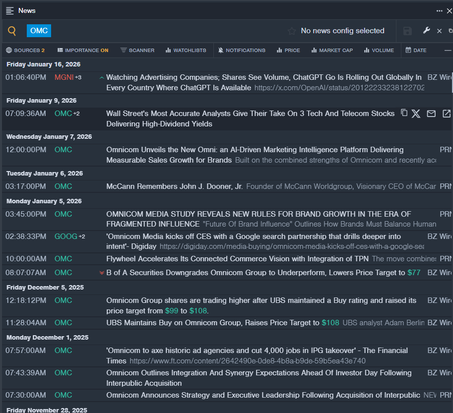Open the Market Cap filter menu
The height and width of the screenshot is (413, 453).
pyautogui.click(x=332, y=50)
